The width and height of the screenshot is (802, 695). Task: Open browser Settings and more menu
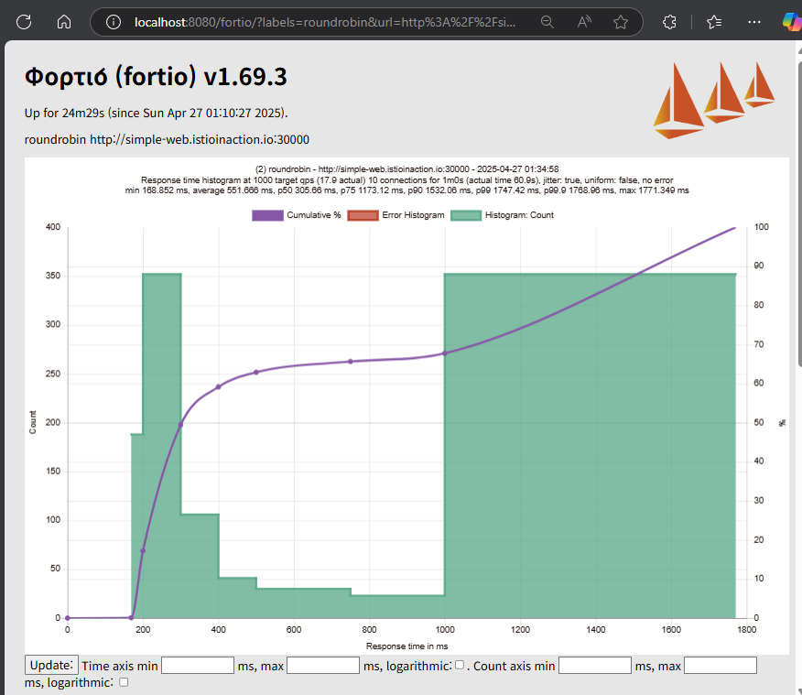(x=753, y=22)
